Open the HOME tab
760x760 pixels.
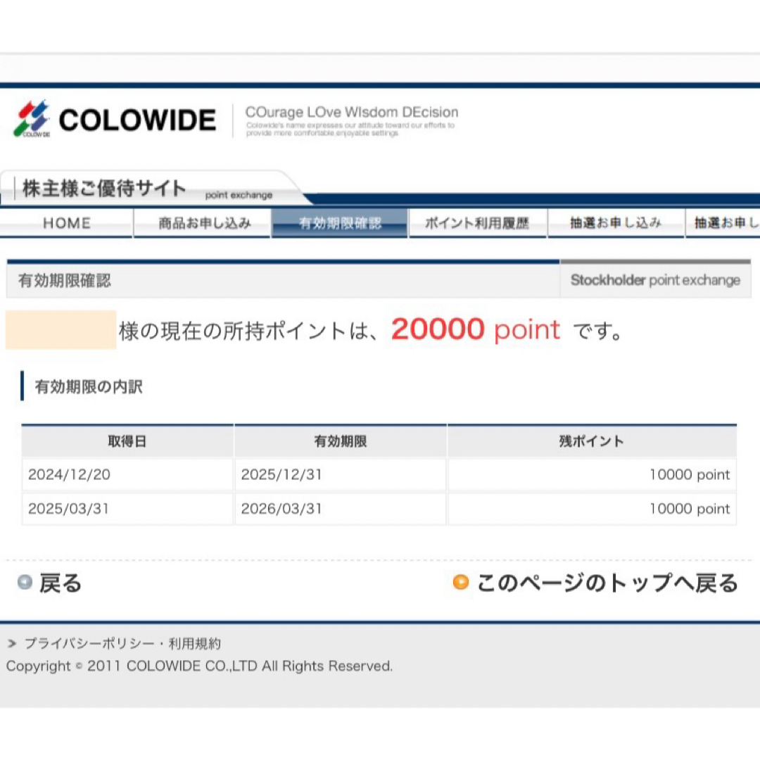(x=66, y=223)
